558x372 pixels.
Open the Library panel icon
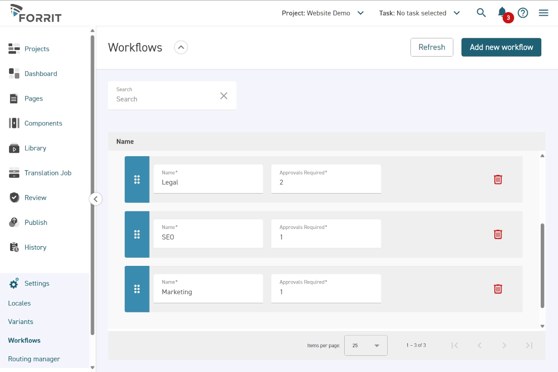(14, 148)
